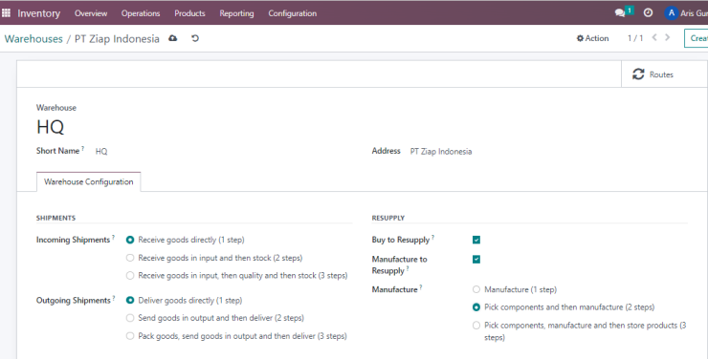Select Receive goods in input then stock
Image resolution: width=708 pixels, height=359 pixels.
pyautogui.click(x=130, y=258)
